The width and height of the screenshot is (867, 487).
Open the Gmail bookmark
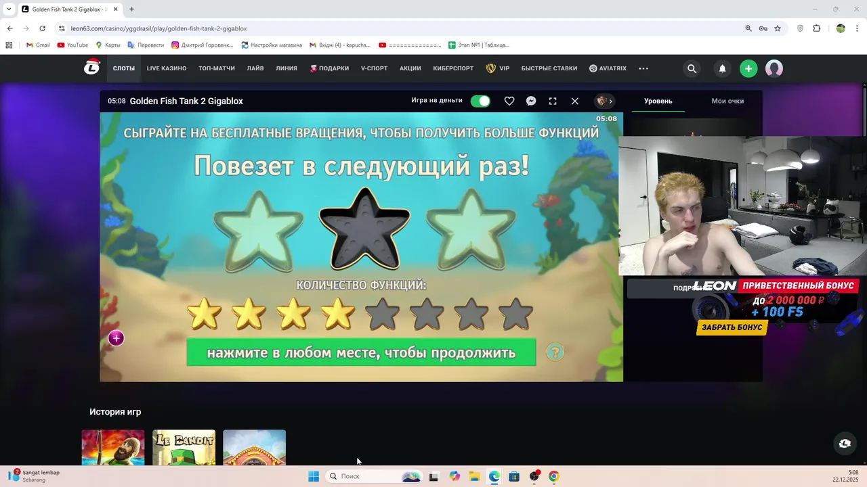point(38,45)
